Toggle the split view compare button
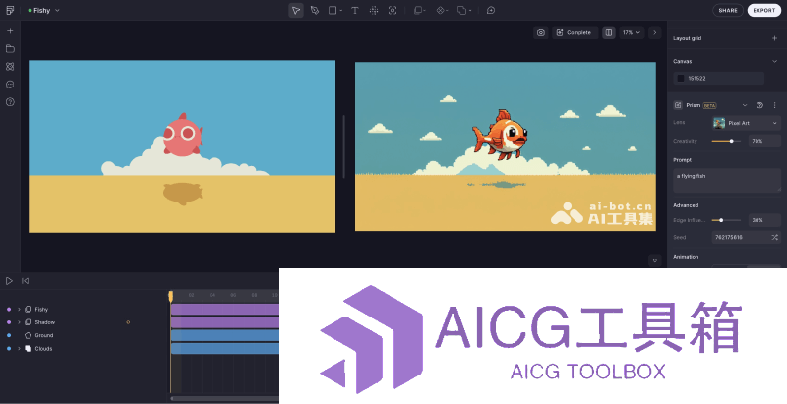Viewport: 787px width, 404px height. tap(608, 32)
